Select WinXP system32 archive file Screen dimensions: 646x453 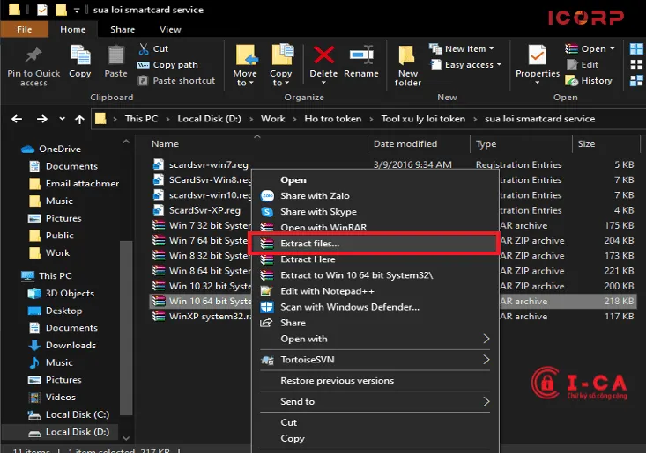[x=202, y=317]
